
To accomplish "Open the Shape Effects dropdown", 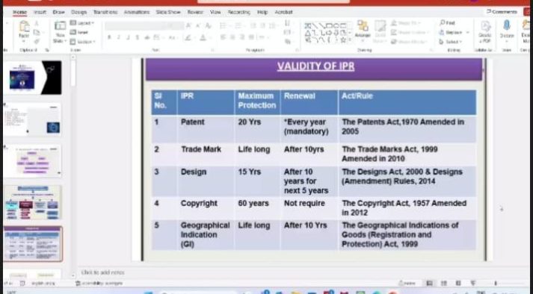I will tap(409, 42).
